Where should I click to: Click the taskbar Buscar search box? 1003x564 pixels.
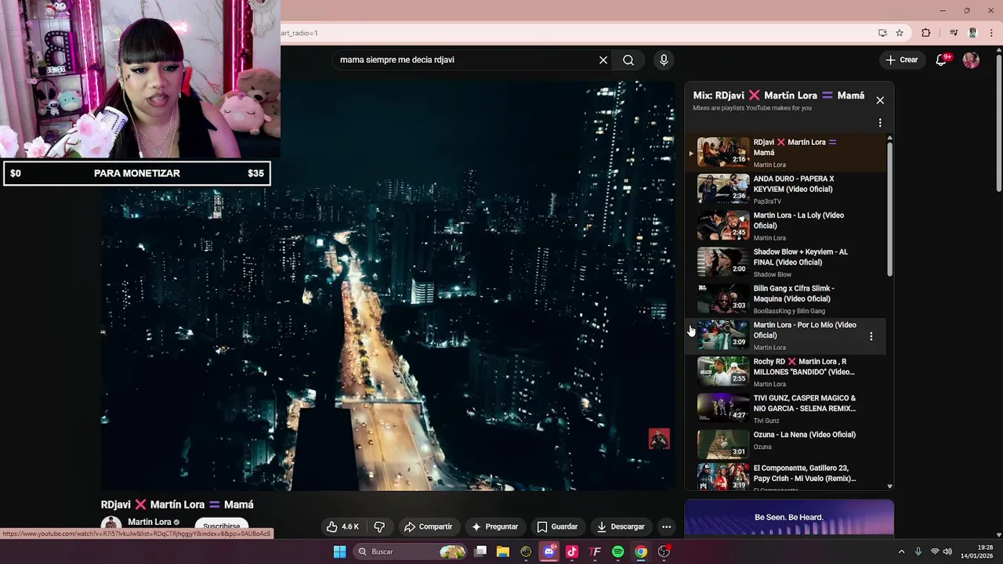click(x=410, y=551)
